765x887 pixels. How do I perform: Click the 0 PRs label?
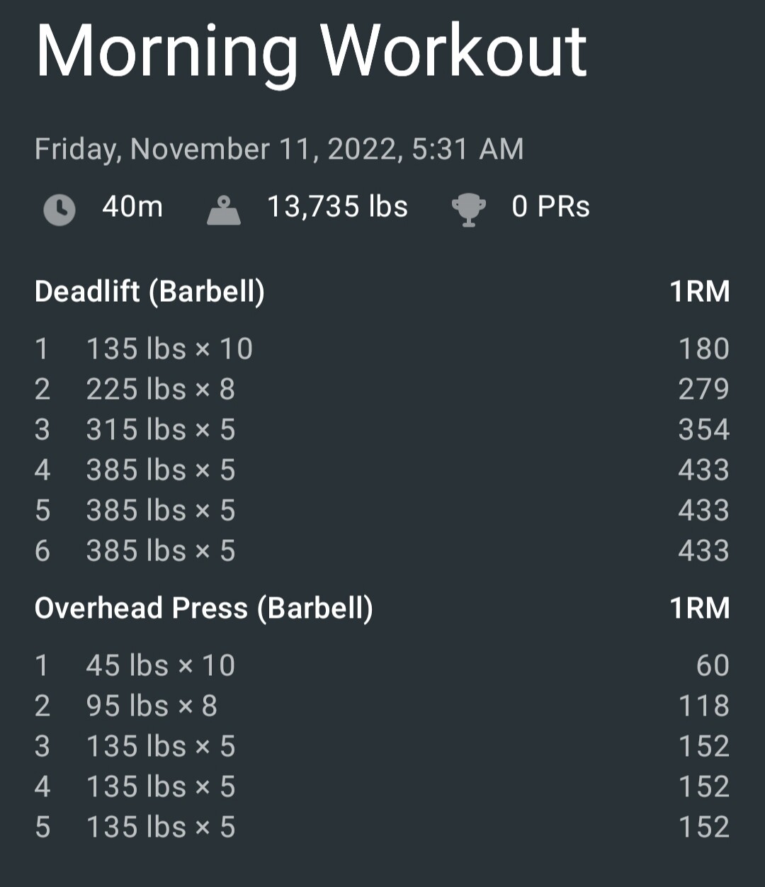click(550, 207)
